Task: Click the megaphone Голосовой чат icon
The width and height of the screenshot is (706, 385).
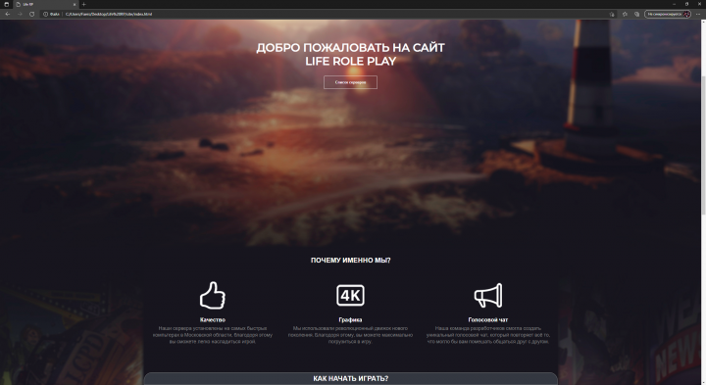Action: [488, 296]
